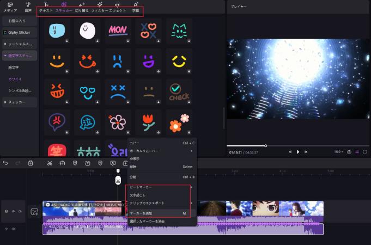
Task: Click the player progress bar handle
Action: (266, 145)
